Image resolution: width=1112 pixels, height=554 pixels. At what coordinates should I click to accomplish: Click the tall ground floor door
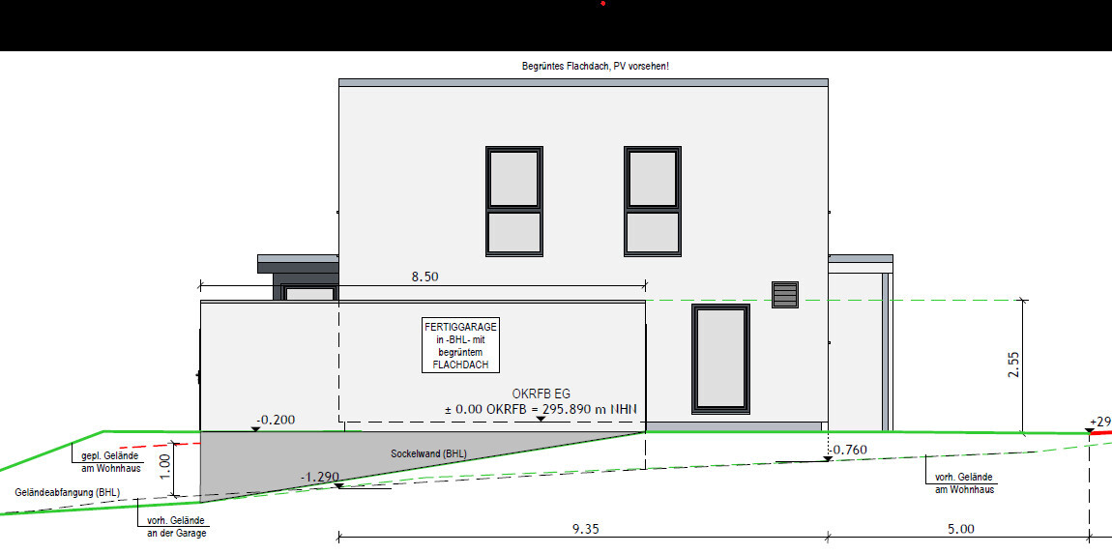point(720,358)
